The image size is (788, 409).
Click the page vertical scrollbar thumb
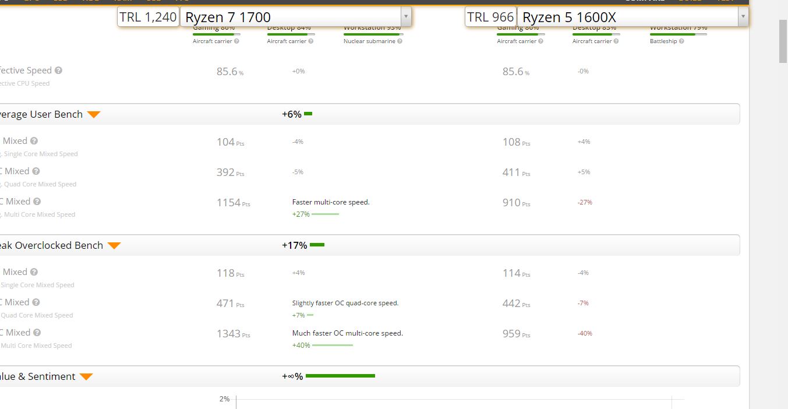pos(783,41)
